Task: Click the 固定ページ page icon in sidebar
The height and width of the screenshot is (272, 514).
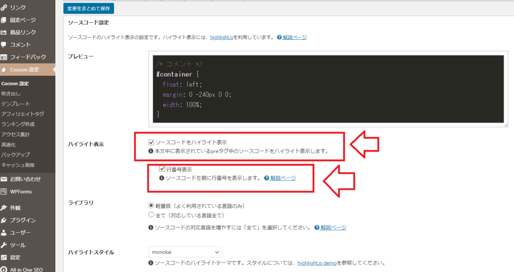Action: (x=4, y=20)
